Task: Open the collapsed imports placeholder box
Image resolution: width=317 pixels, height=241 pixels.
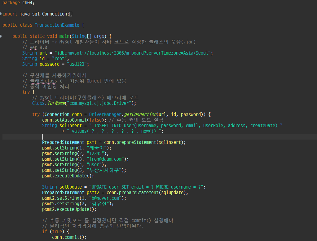Action: 71,14
